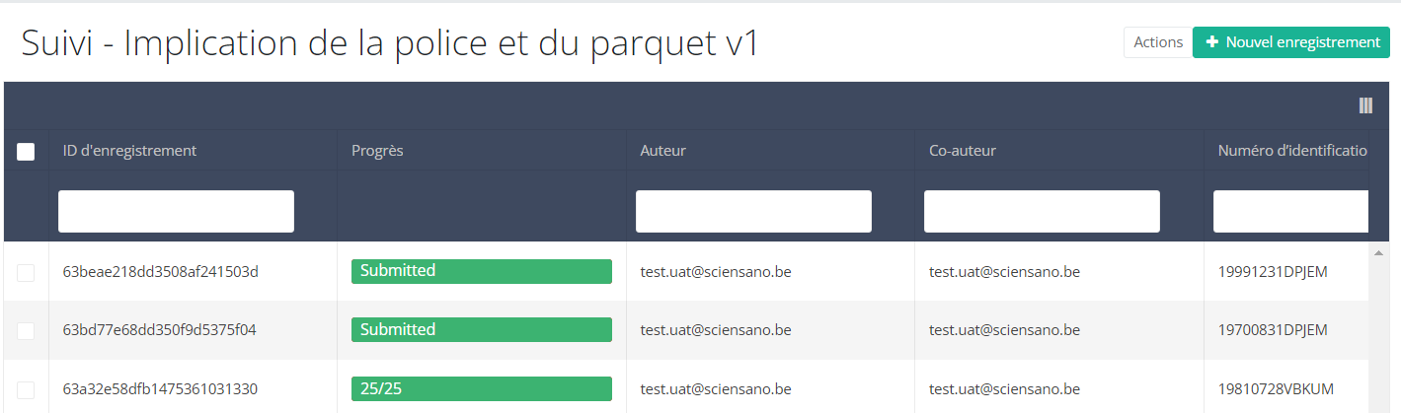Click the scrollbar up arrow
This screenshot has width=1401, height=413.
point(1378,253)
